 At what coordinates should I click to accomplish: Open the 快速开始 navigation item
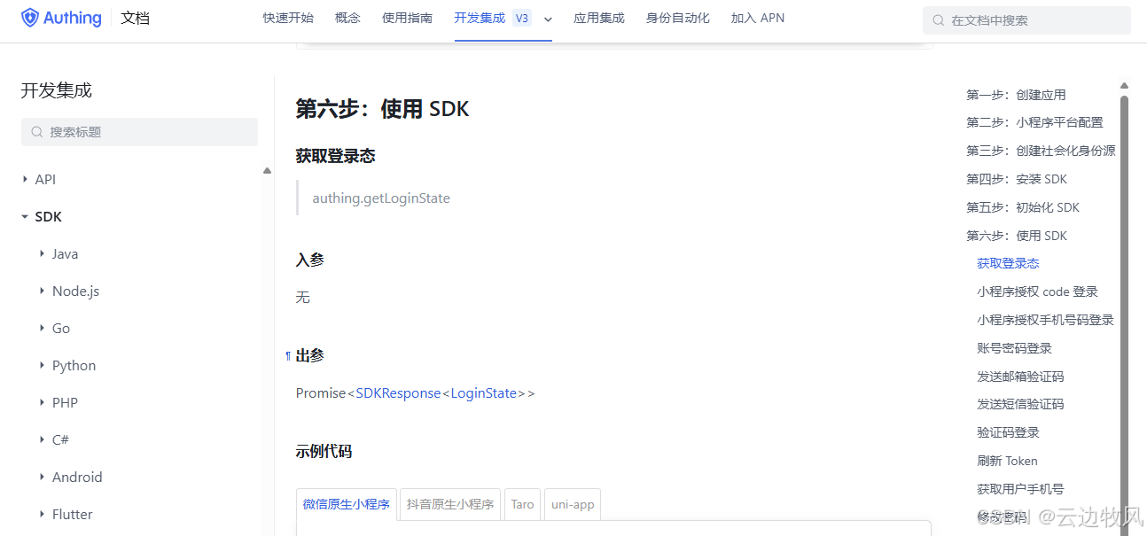[287, 17]
